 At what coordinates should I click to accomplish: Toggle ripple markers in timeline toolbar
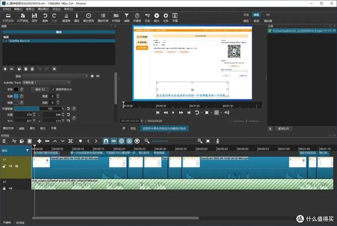[137, 141]
